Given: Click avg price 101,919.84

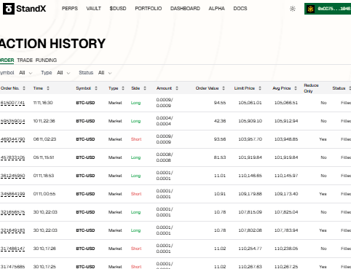Looking at the screenshot, I should point(286,157).
